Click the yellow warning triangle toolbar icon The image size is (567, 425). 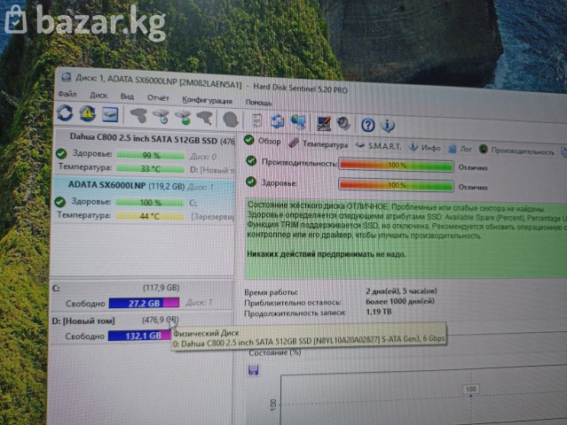click(x=87, y=114)
